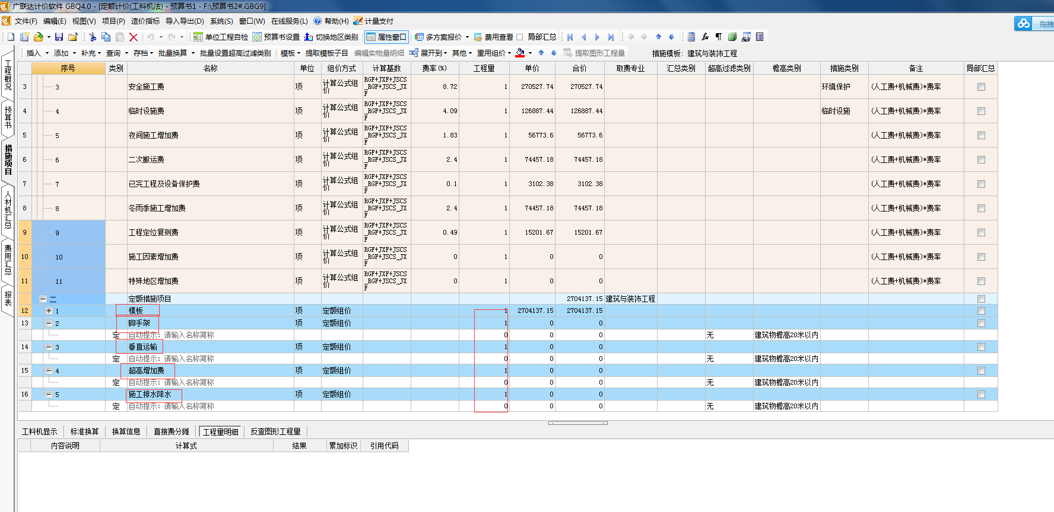This screenshot has height=512, width=1054.
Task: Check 局部汇总 box for 垂直运输 row
Action: point(981,347)
